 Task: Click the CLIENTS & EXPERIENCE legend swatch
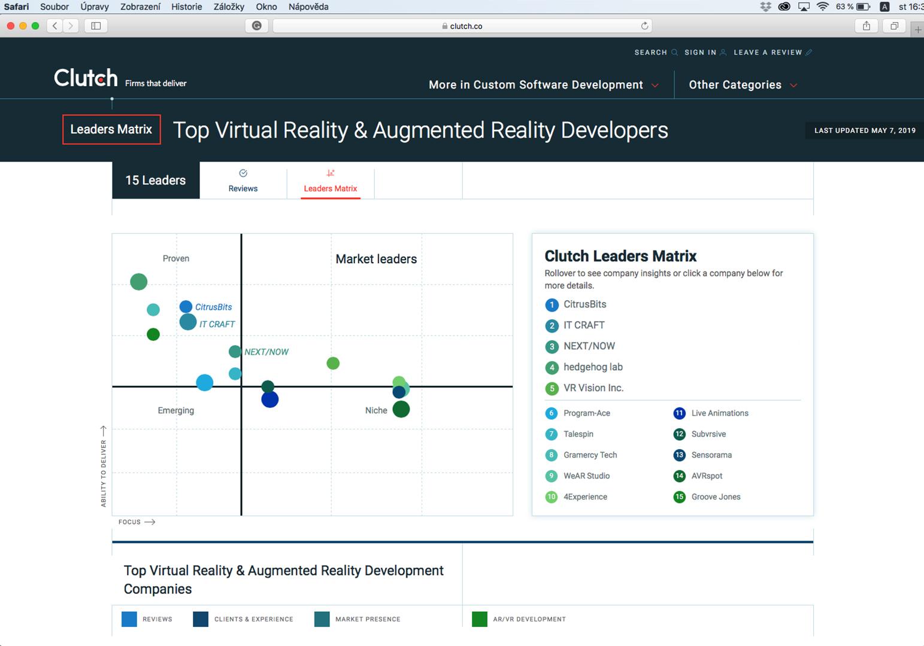click(201, 619)
